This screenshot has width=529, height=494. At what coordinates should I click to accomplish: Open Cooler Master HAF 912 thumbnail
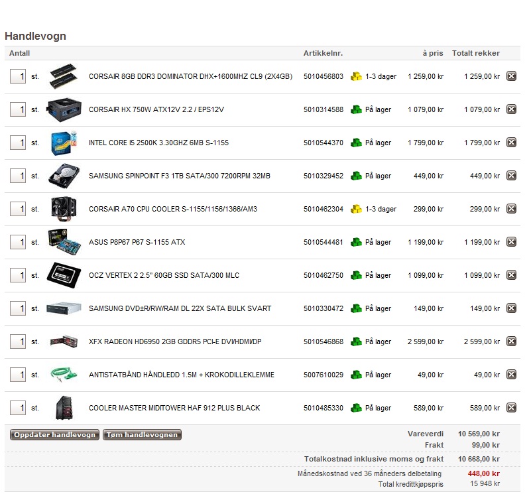pos(64,408)
